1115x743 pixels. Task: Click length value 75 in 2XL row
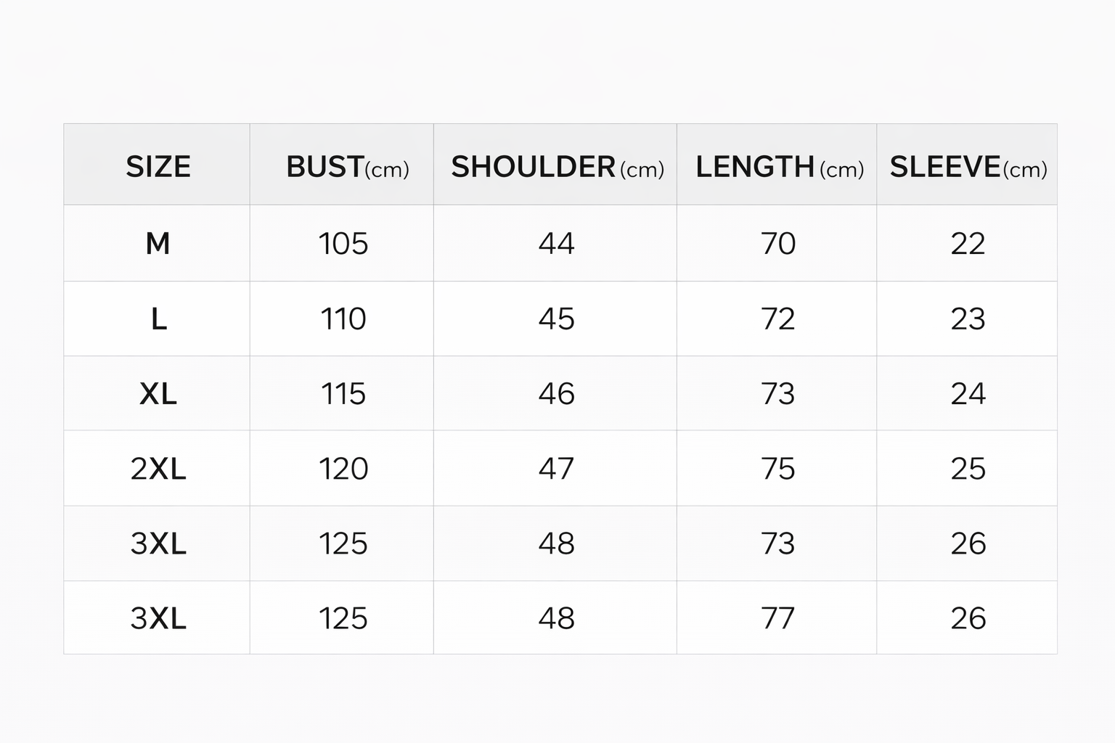pos(778,469)
